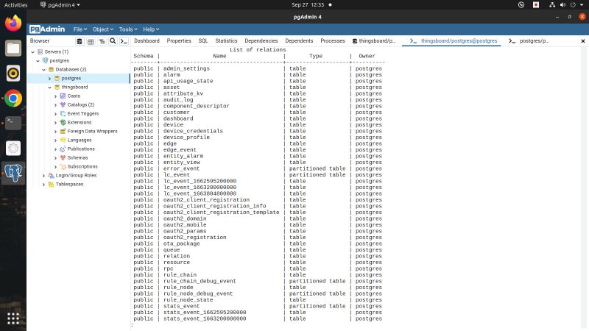Screen dimensions: 589x331
Task: Open Activities overview
Action: pyautogui.click(x=15, y=5)
